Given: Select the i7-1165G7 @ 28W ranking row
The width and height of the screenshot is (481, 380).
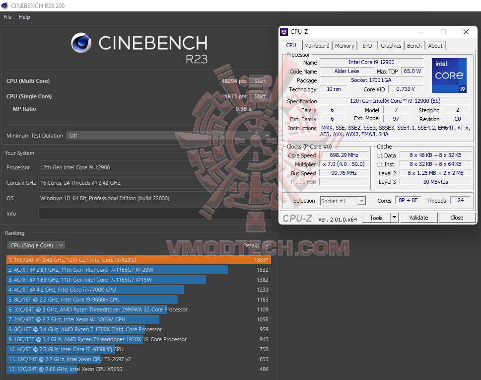Looking at the screenshot, I should click(138, 270).
